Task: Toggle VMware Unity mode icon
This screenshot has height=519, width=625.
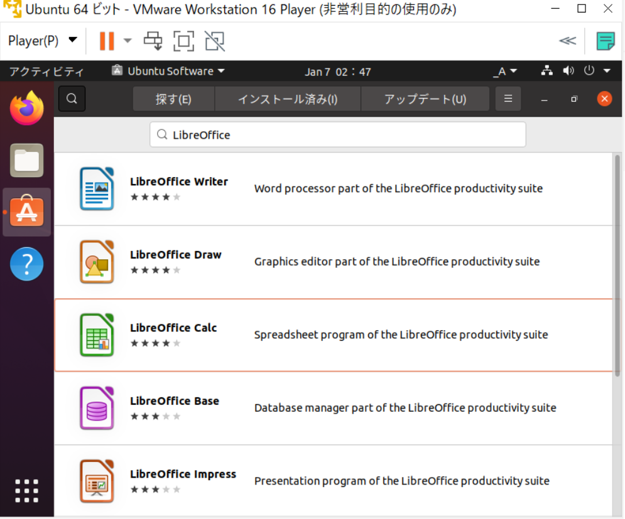Action: click(x=215, y=41)
